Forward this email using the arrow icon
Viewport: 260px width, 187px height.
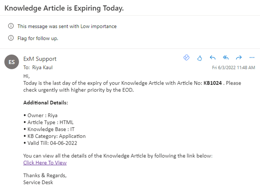(x=239, y=58)
